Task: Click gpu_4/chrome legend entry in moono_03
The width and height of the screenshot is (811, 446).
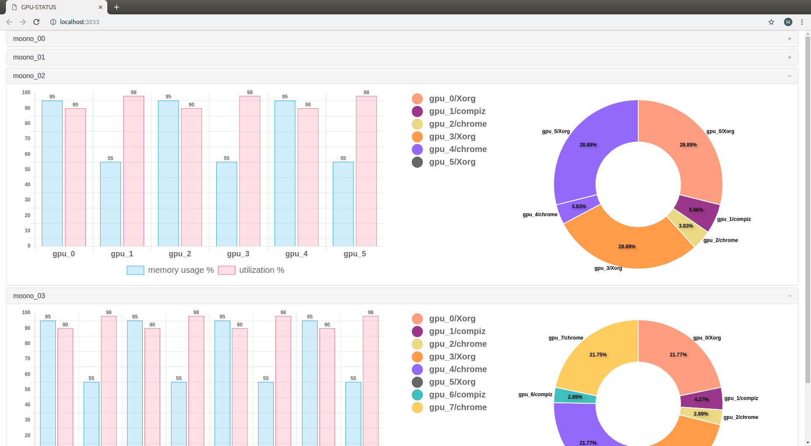Action: pyautogui.click(x=449, y=370)
